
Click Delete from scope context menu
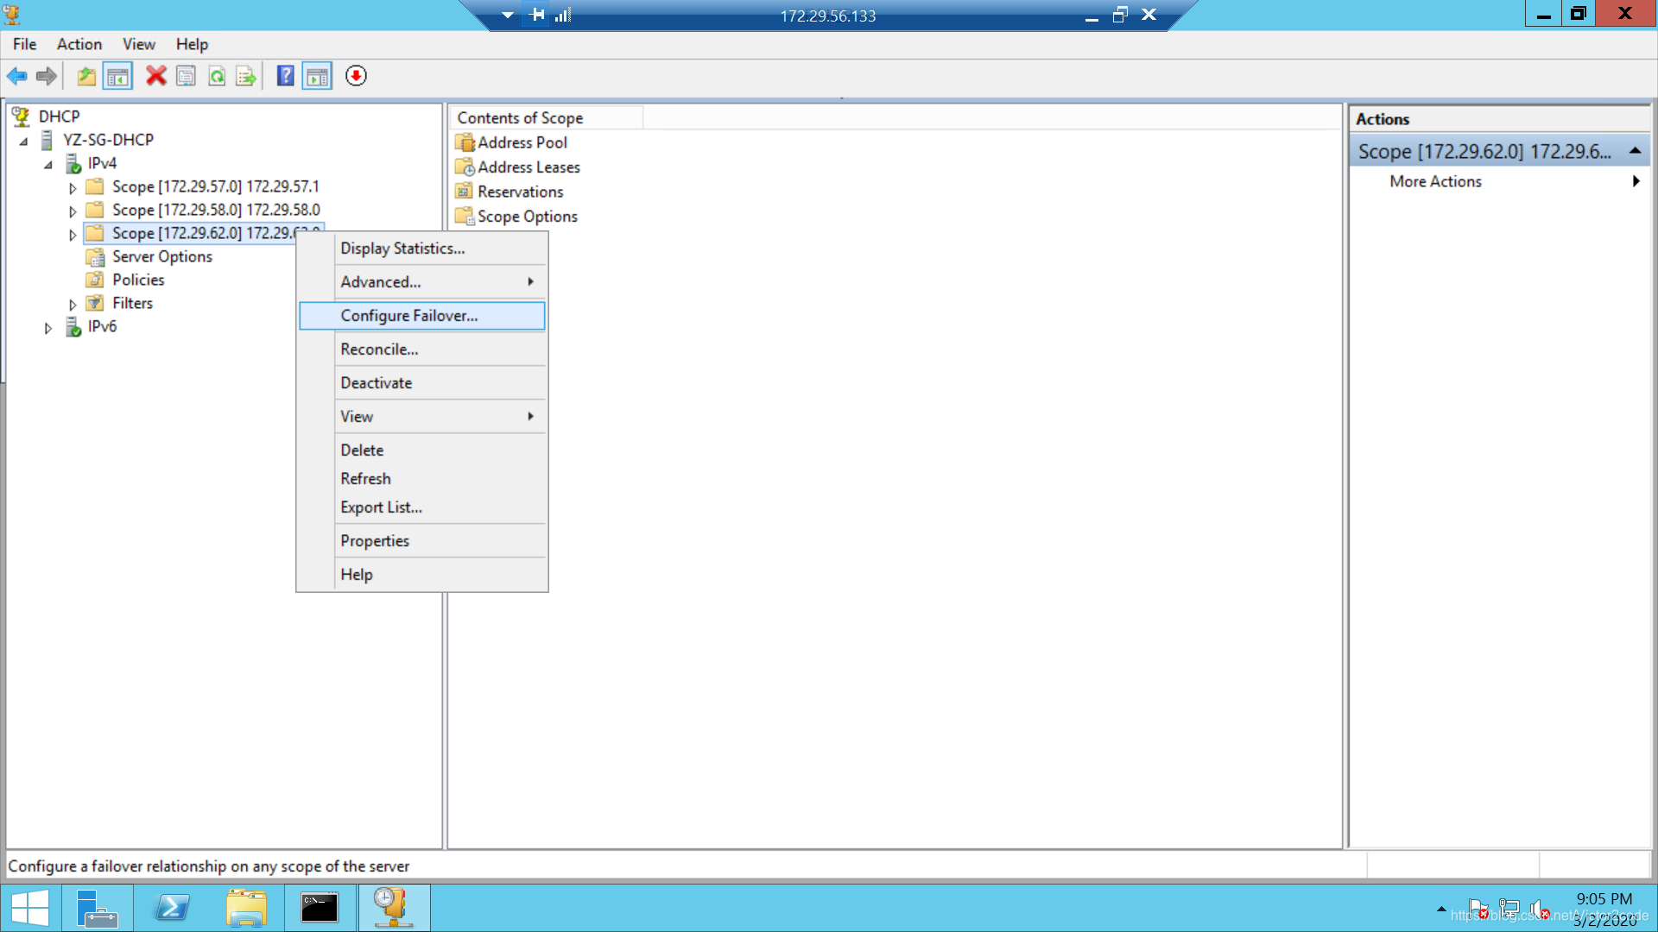click(361, 450)
